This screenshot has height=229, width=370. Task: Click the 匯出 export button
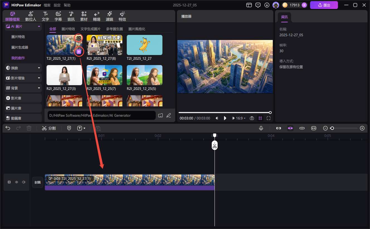click(x=324, y=5)
